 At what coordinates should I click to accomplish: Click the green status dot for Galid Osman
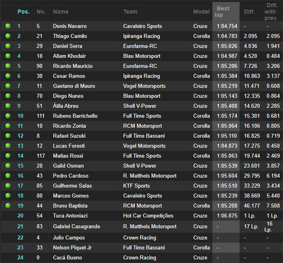pyautogui.click(x=8, y=166)
